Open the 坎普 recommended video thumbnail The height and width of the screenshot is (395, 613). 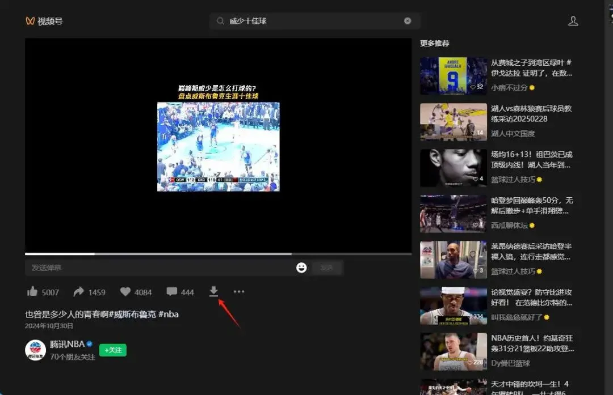453,387
